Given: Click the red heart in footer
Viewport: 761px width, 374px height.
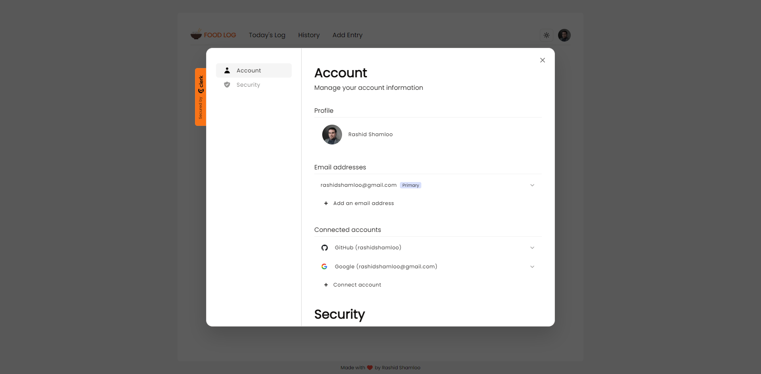Looking at the screenshot, I should click(x=370, y=368).
